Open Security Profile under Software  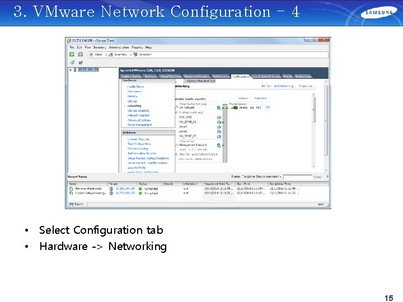[137, 168]
